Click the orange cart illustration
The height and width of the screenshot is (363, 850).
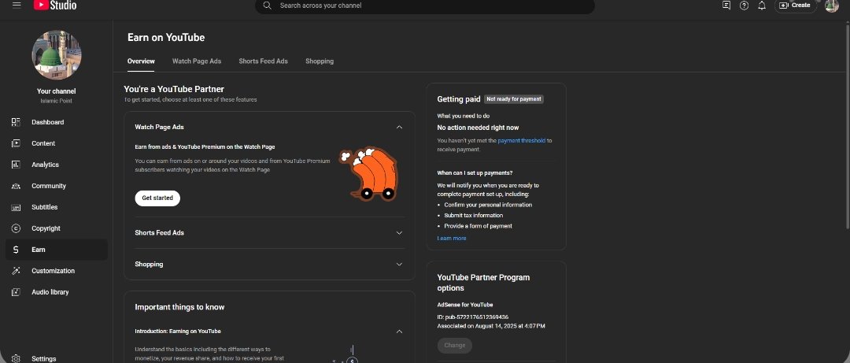pyautogui.click(x=369, y=174)
